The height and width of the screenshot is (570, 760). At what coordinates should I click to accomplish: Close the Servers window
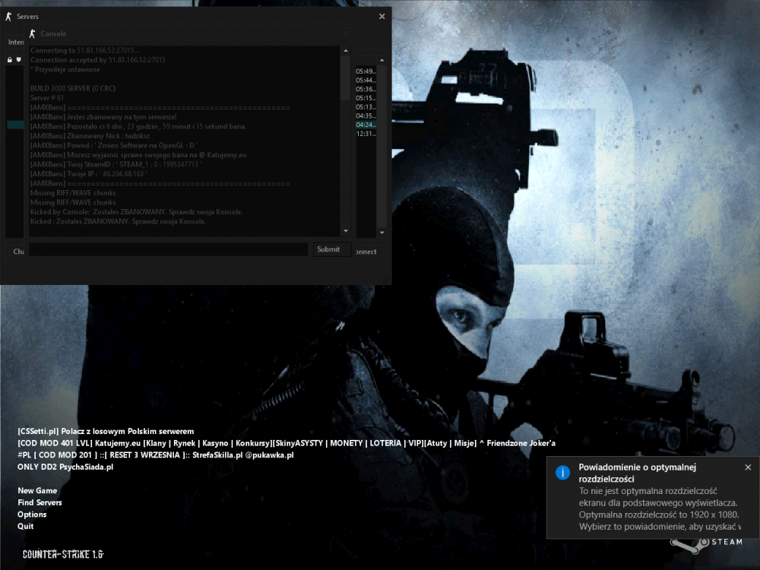382,17
